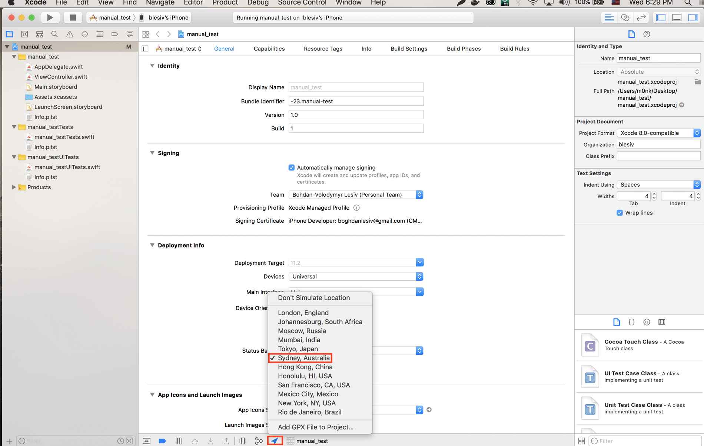
Task: Click the Simulate Location arrow icon
Action: coord(275,441)
